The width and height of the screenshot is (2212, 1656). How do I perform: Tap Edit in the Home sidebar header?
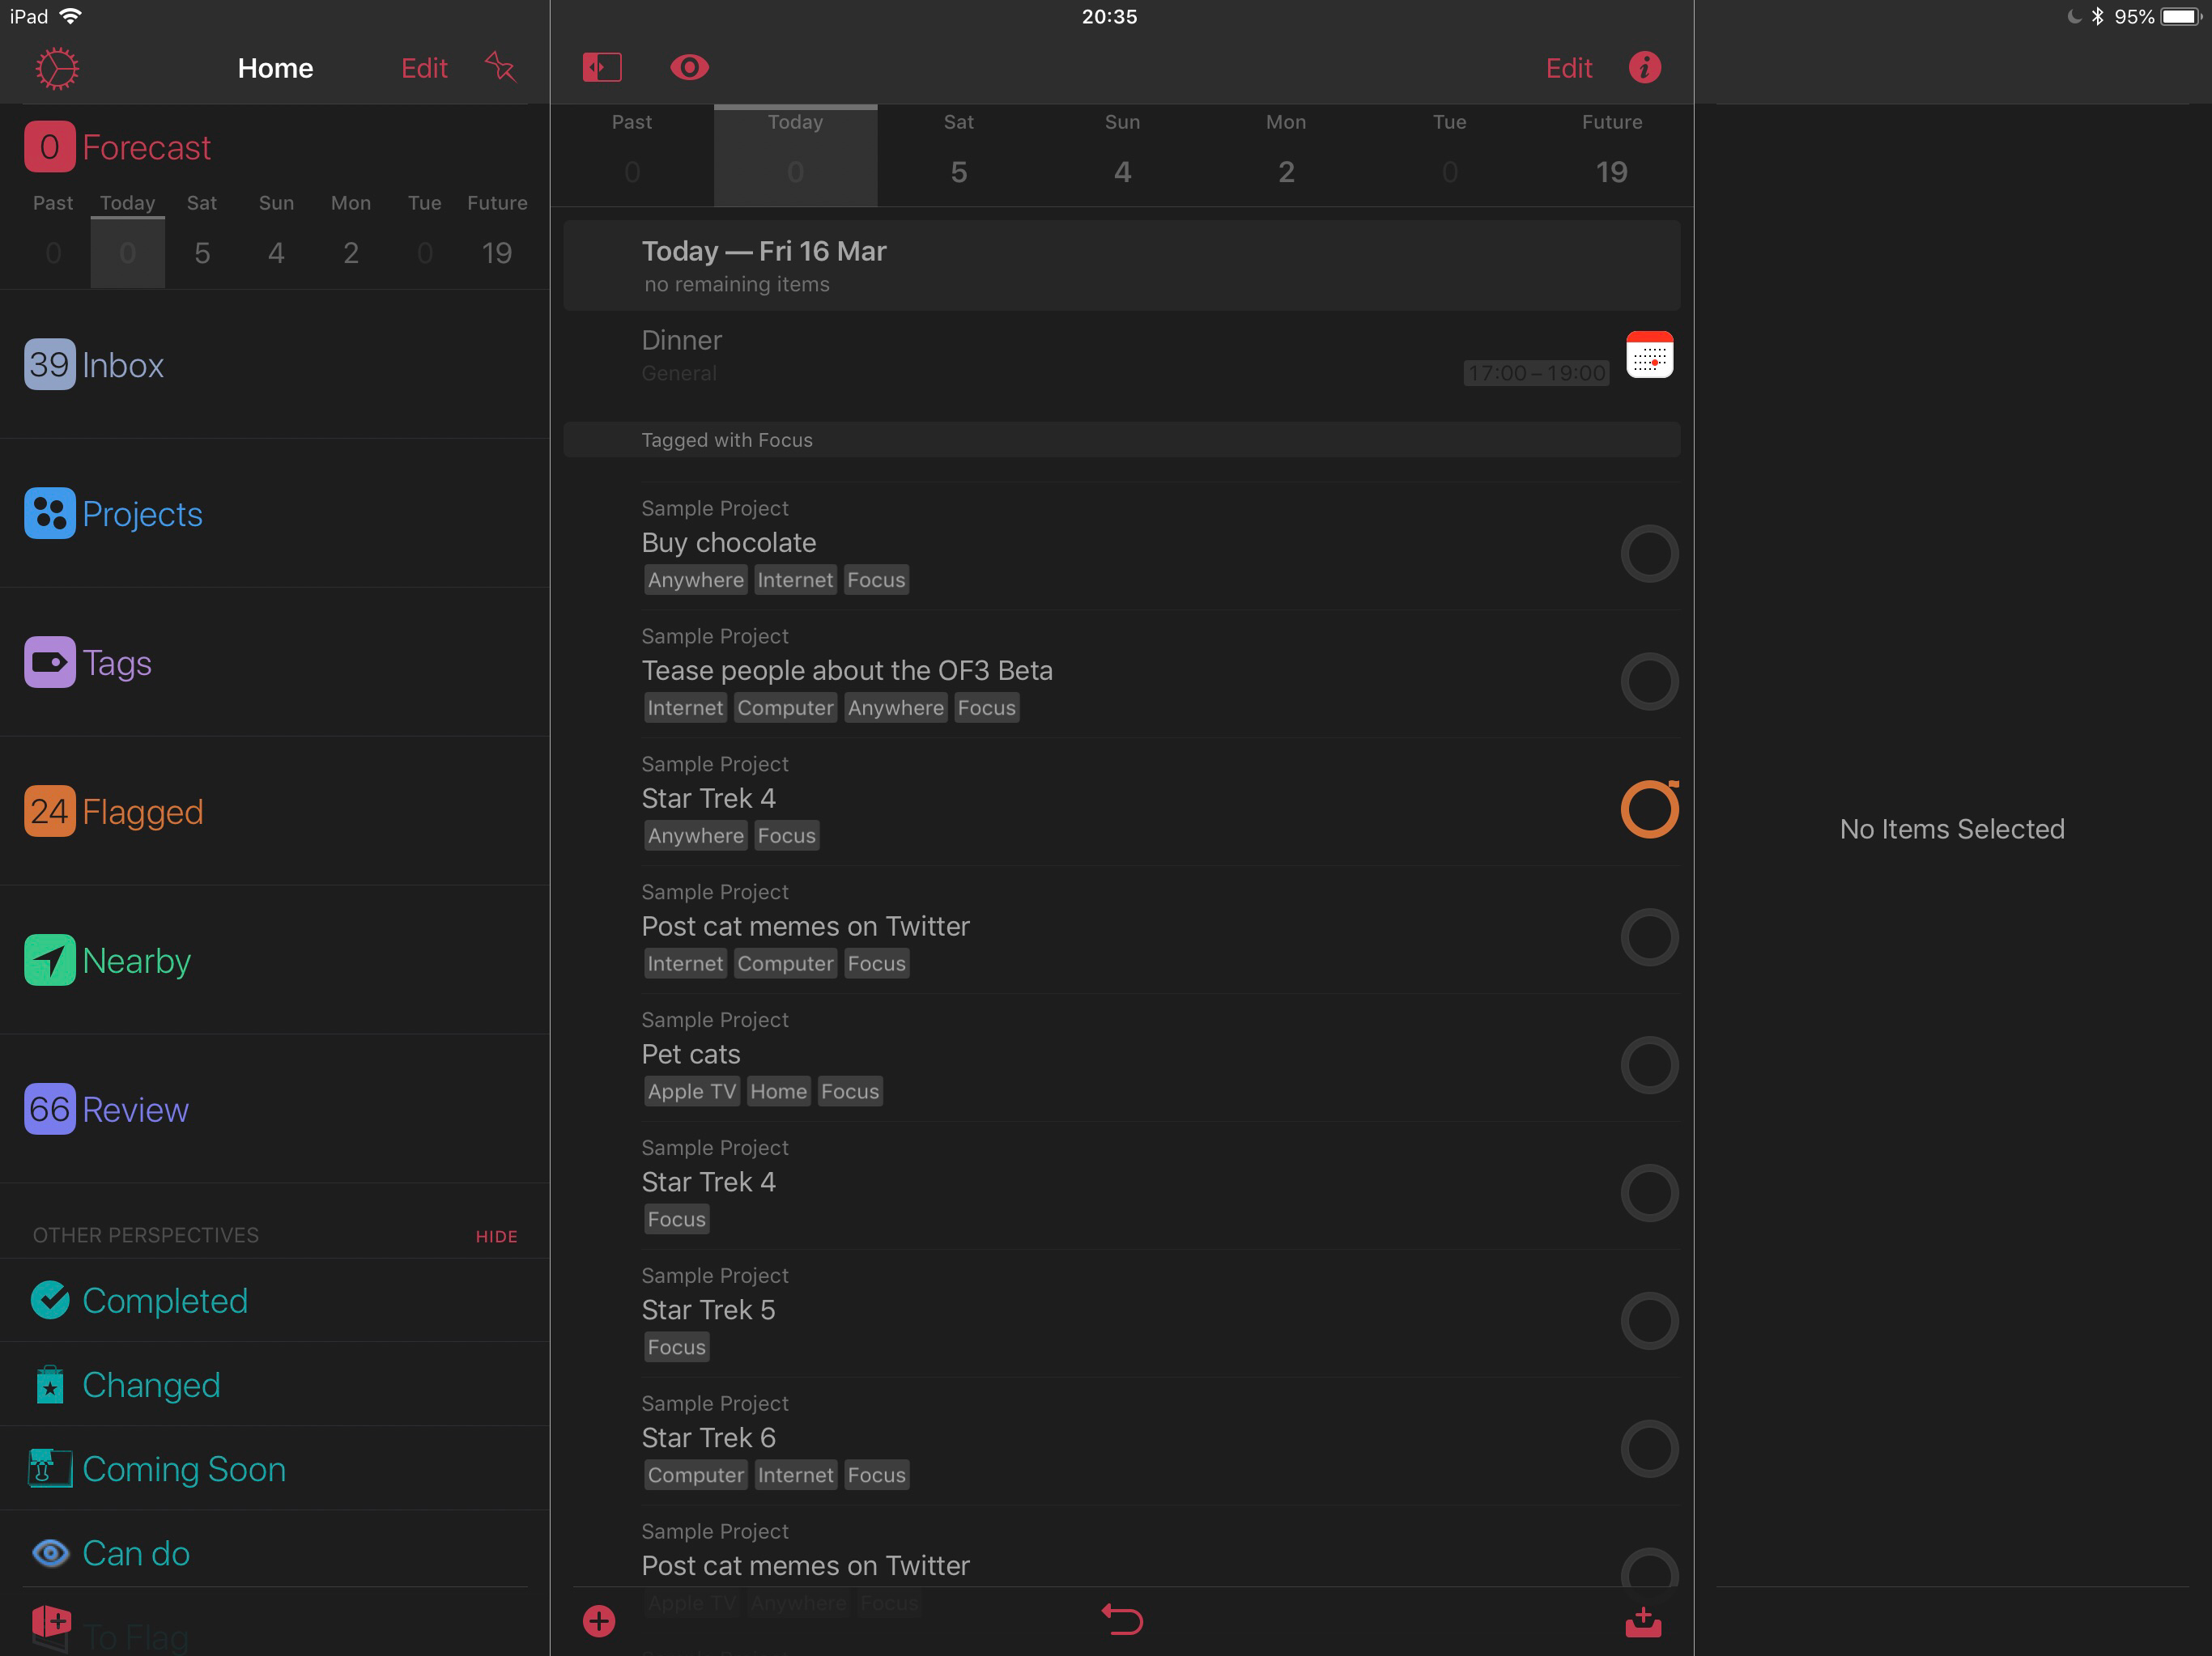coord(424,68)
